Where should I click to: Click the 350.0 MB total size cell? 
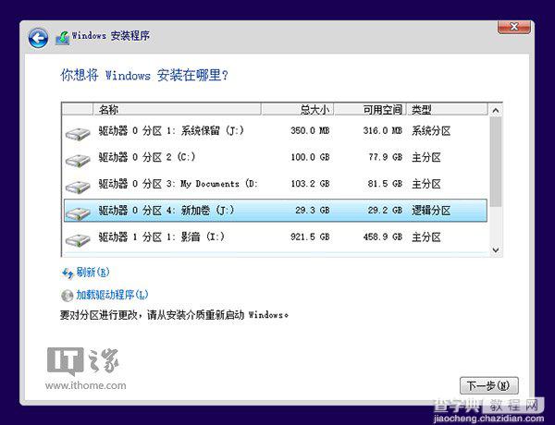tap(310, 131)
